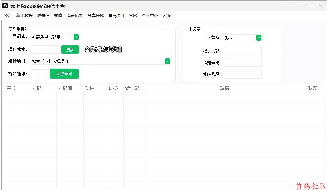The width and height of the screenshot is (327, 190).
Task: Open the 充值 menu
Action: click(x=58, y=16)
